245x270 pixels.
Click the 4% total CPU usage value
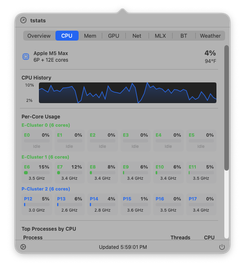click(210, 53)
